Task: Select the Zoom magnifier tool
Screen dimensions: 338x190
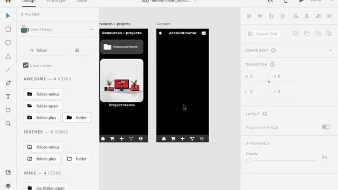Action: 8,123
